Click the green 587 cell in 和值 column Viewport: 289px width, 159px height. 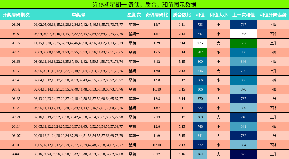(x=200, y=52)
